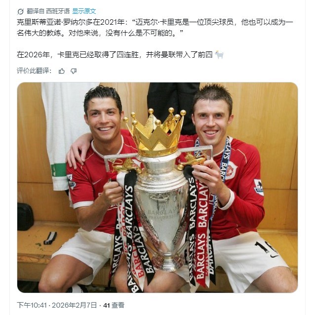Click the translation icon beside 翻译自
Viewport: 314px width, 315px height.
(20, 11)
